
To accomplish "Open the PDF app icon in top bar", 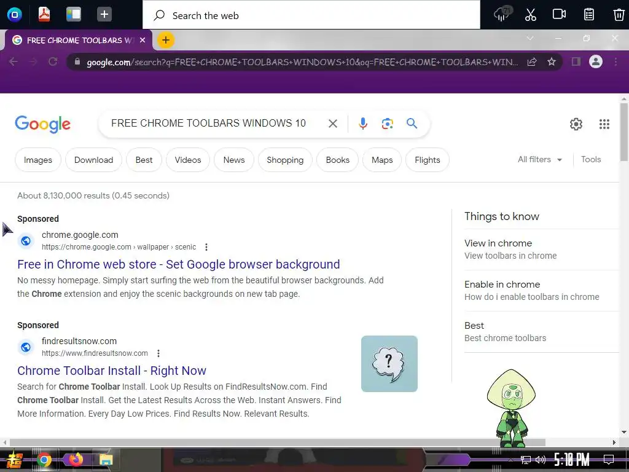I will pyautogui.click(x=44, y=15).
